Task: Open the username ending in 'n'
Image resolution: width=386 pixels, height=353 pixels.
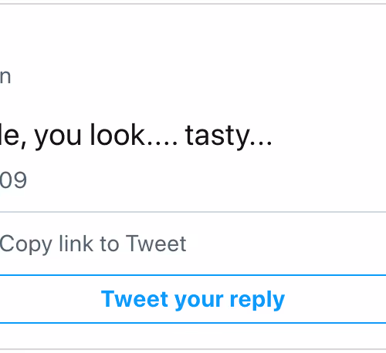Action: pos(5,76)
